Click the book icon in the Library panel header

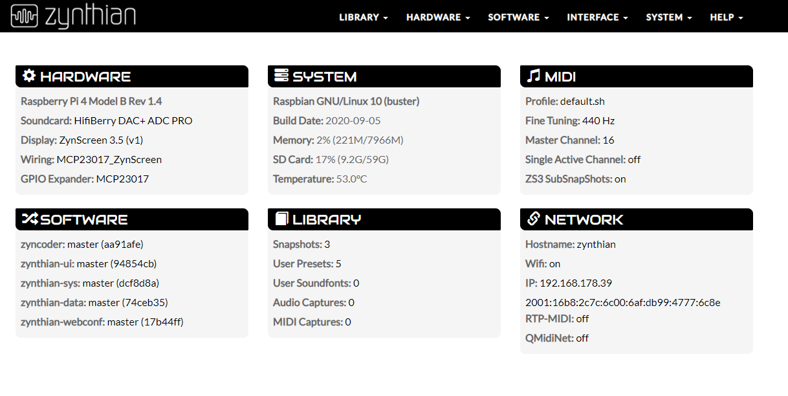tap(281, 219)
